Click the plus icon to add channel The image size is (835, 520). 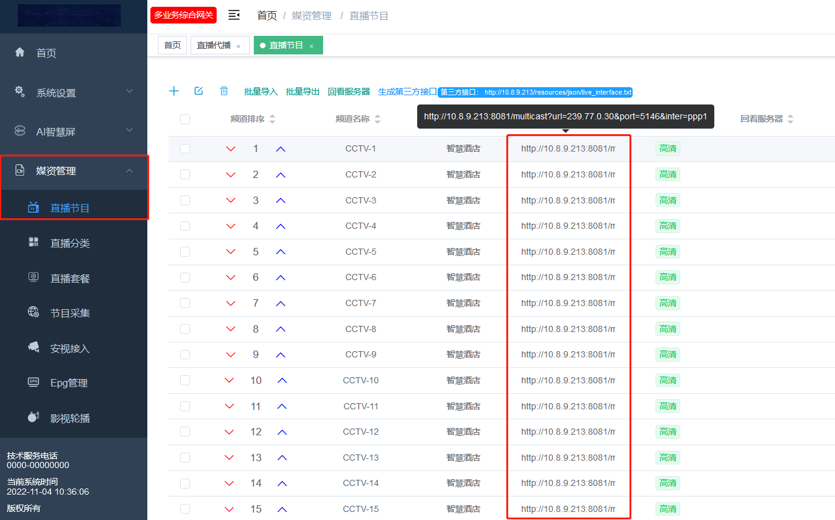(x=174, y=92)
